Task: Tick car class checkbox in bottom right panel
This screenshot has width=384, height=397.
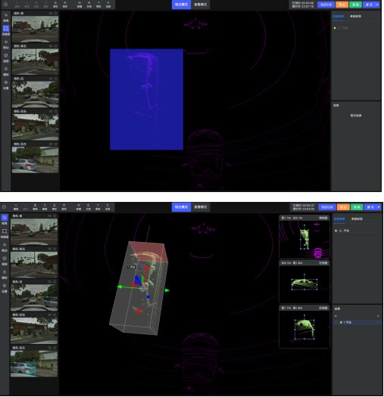Action: (340, 231)
